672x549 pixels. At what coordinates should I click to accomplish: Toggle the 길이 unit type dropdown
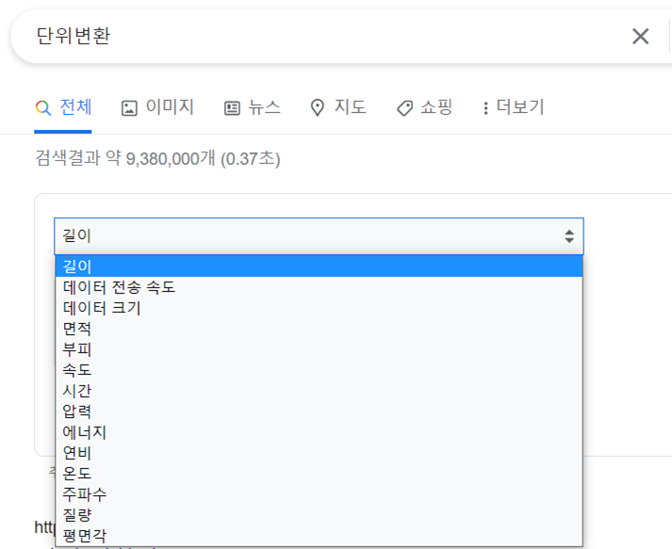pos(319,236)
